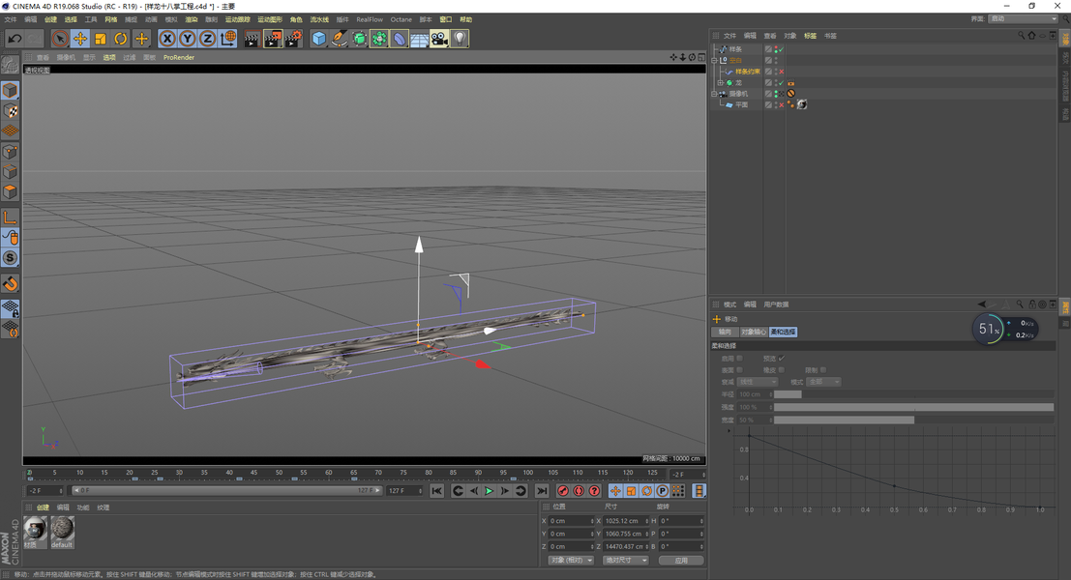Select the Move tool in top toolbar
The image size is (1071, 580).
pyautogui.click(x=80, y=39)
